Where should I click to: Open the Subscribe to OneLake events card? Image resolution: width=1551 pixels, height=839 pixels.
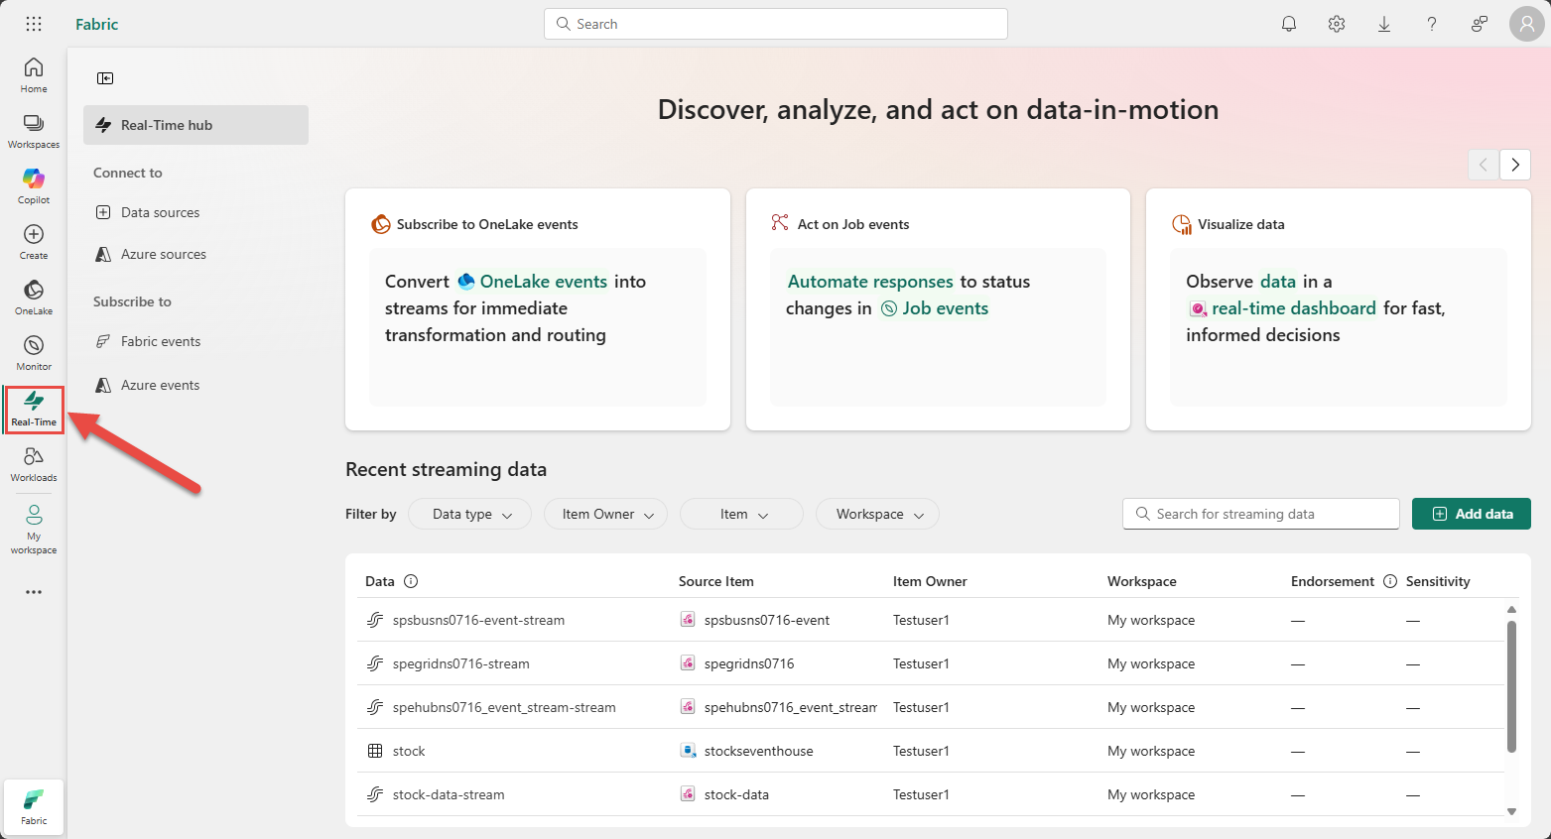(x=538, y=309)
